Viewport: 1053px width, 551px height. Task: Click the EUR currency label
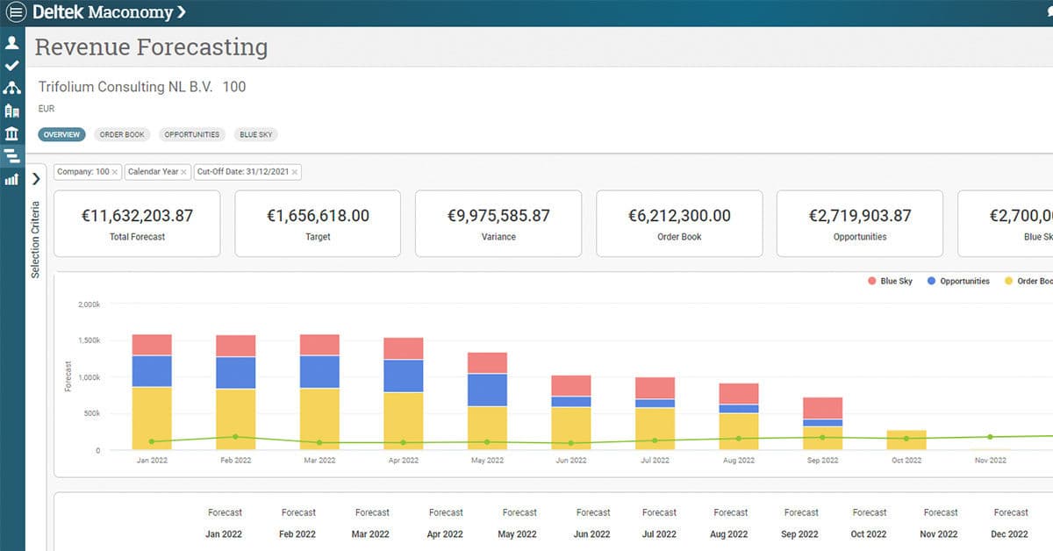(47, 109)
